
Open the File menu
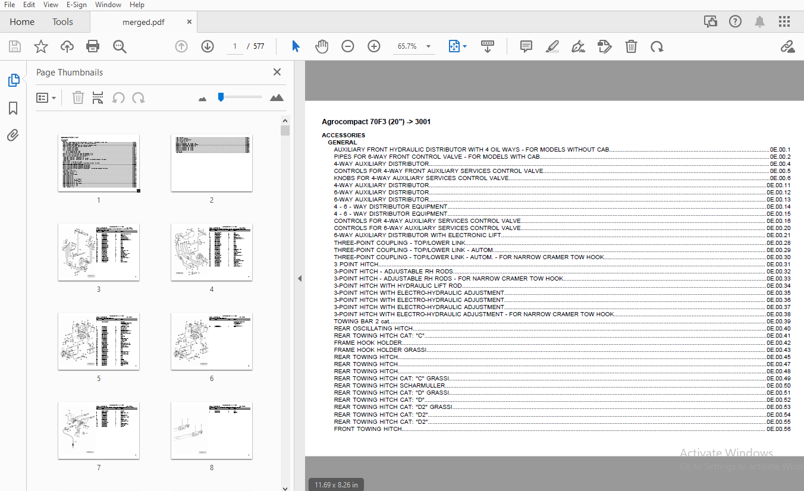(10, 5)
